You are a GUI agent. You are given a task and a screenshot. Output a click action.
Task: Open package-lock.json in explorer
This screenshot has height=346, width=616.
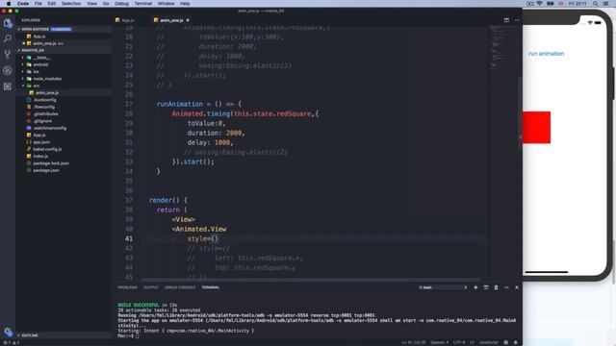click(x=51, y=163)
